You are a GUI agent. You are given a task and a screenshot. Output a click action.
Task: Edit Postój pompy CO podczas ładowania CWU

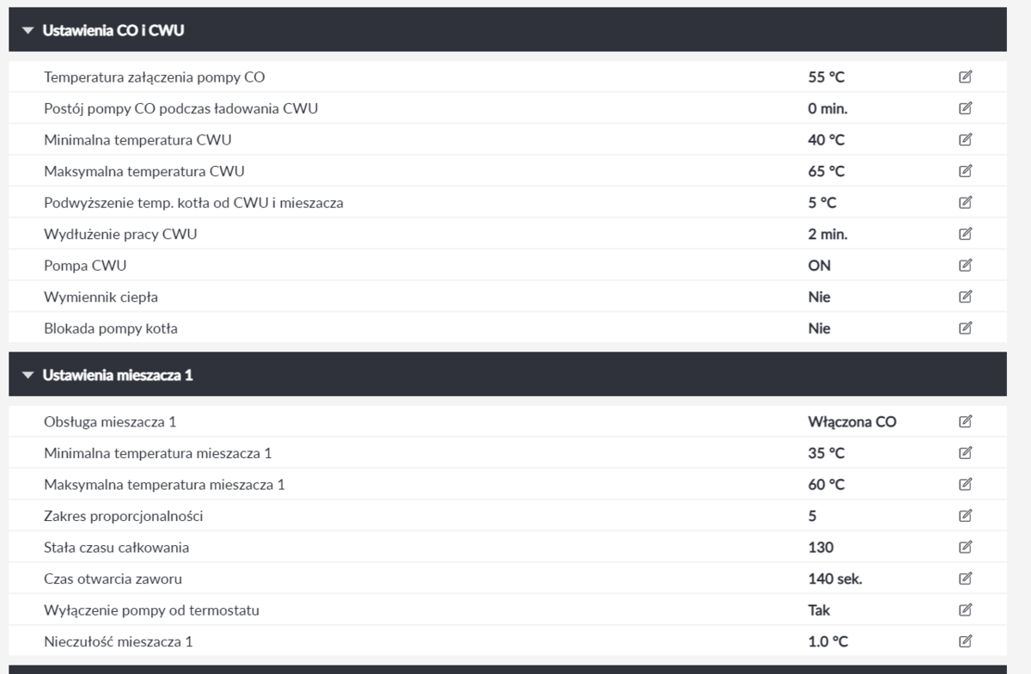tap(965, 108)
